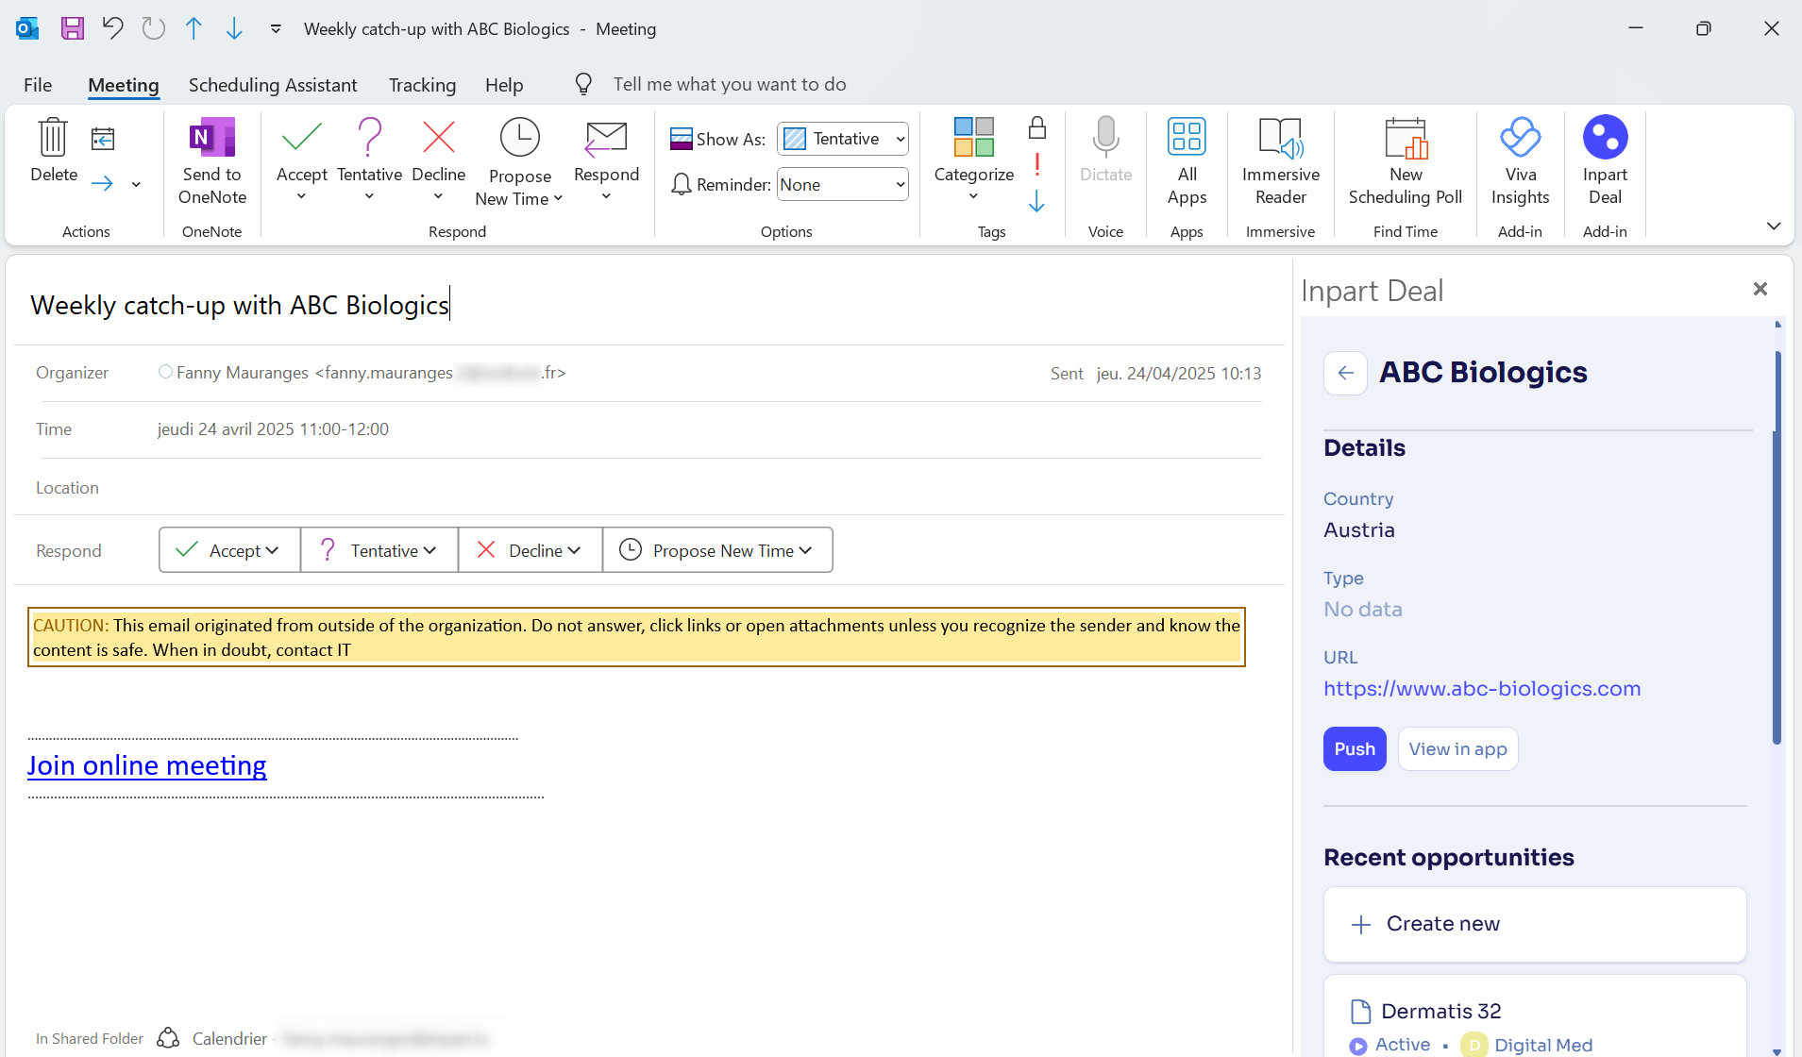The image size is (1802, 1057).
Task: Click Decline button in Respond row
Action: 530,550
